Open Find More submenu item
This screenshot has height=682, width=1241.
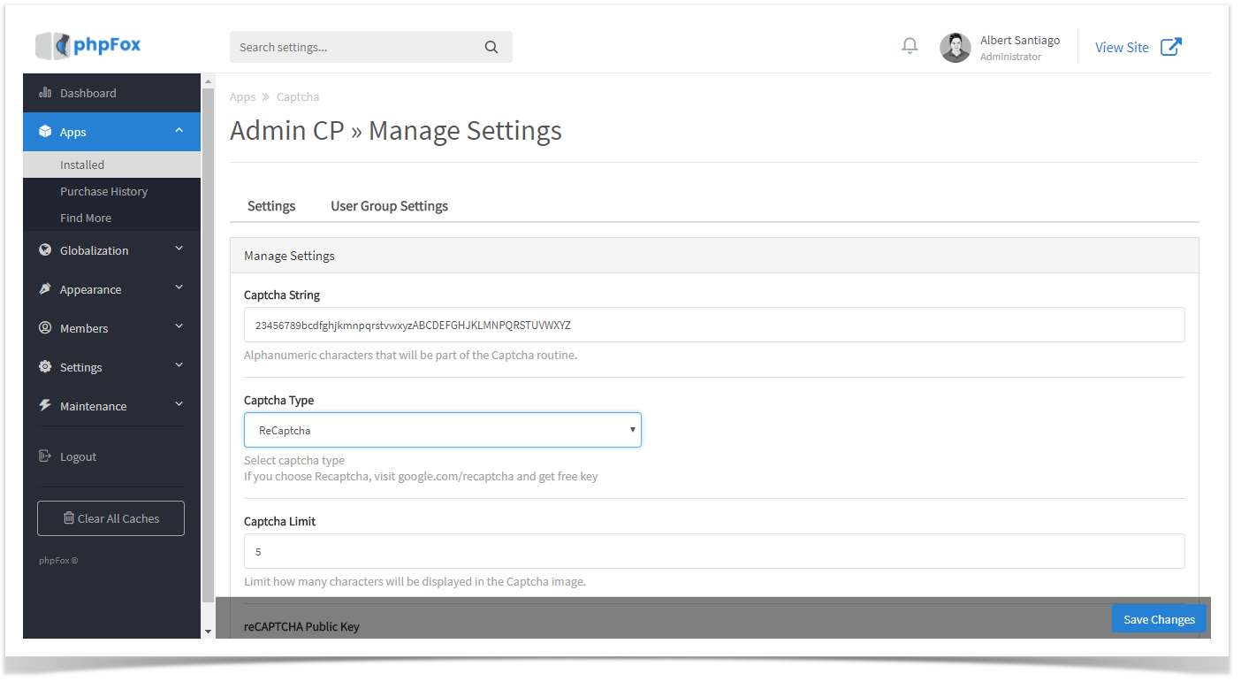click(x=112, y=218)
